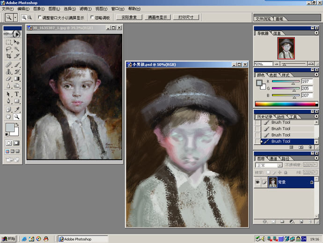The image size is (323, 243).
Task: Open the opacity 100% arrow in Layers
Action: pos(315,165)
